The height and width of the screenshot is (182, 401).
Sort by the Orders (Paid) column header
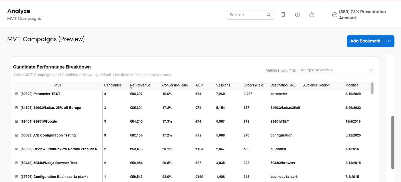pos(254,85)
